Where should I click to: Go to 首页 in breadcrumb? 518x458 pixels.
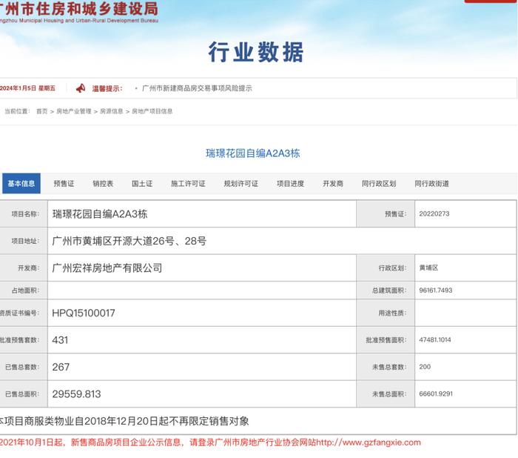coord(41,111)
